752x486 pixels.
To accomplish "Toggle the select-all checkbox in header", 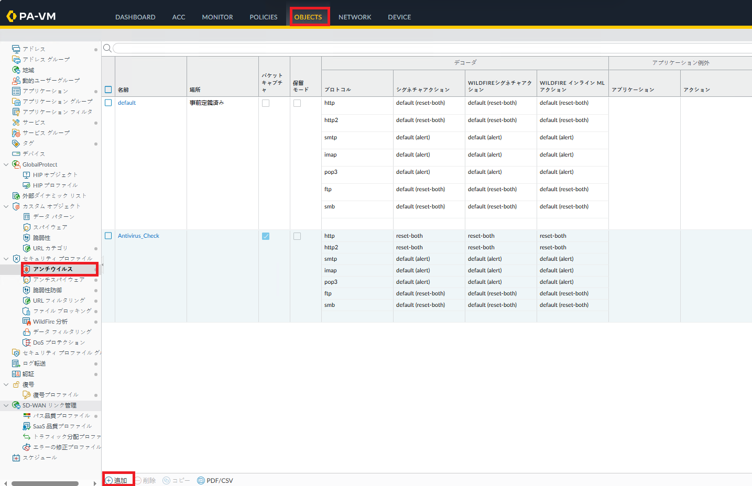I will click(108, 90).
